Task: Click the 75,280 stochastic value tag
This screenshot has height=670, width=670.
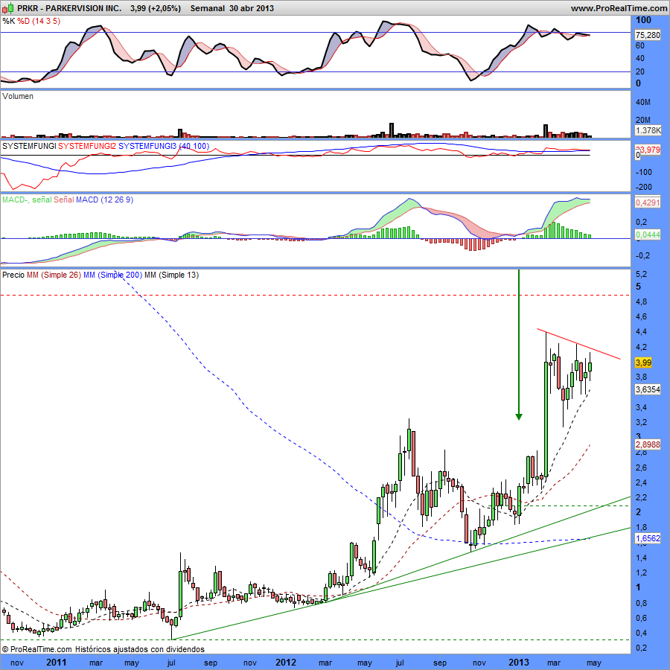Action: coord(648,35)
